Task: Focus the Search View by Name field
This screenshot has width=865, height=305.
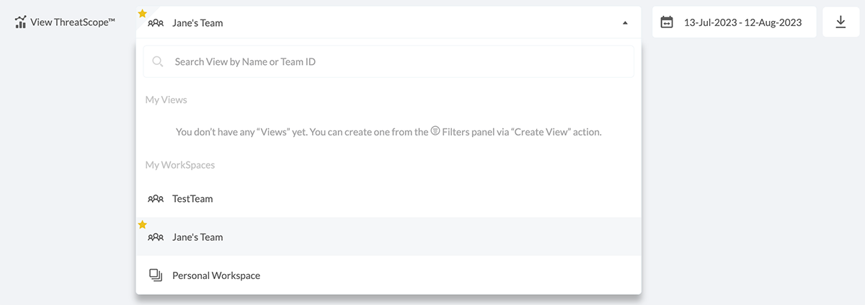Action: tap(389, 62)
